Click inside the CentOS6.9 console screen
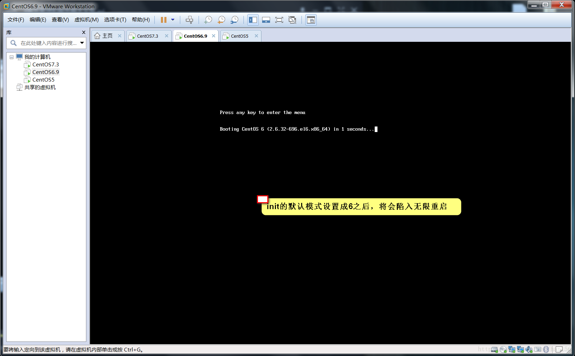This screenshot has height=356, width=575. point(330,193)
